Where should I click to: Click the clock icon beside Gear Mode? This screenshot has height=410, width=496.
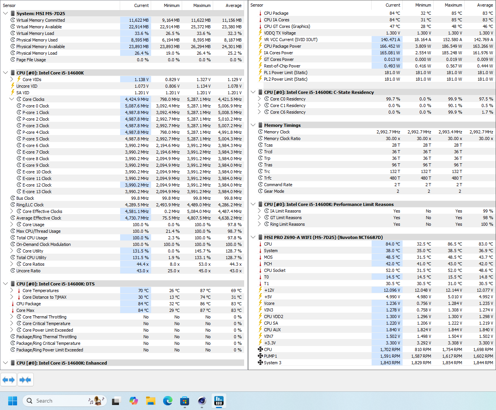tap(260, 191)
